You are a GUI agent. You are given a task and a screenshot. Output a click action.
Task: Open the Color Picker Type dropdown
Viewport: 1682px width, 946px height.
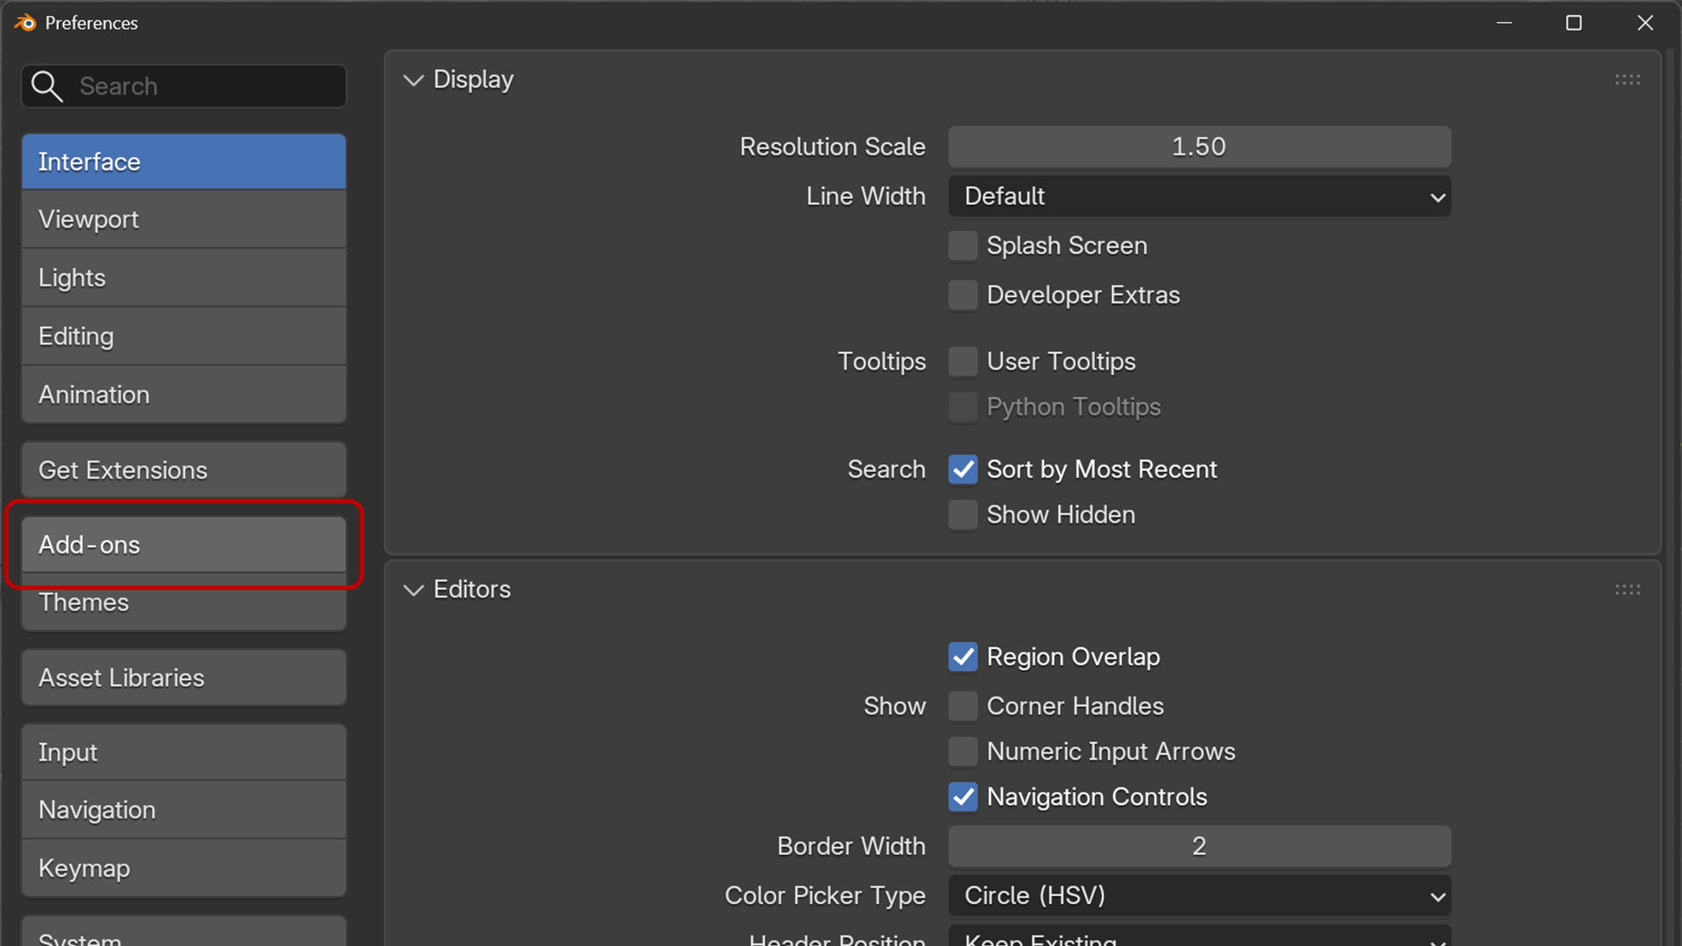1199,895
